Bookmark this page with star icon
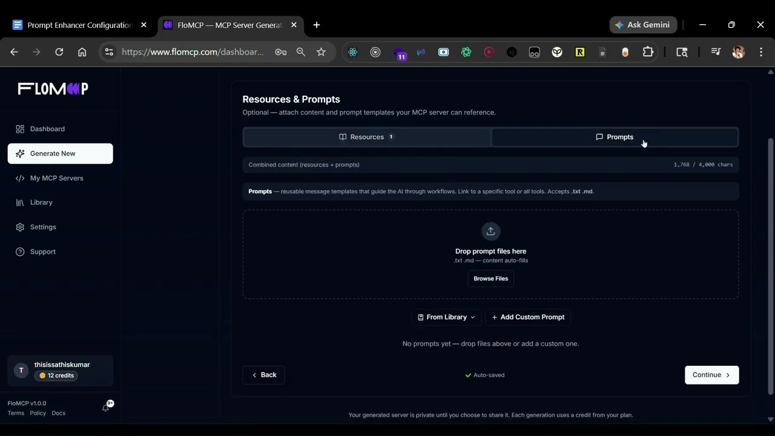 [321, 52]
